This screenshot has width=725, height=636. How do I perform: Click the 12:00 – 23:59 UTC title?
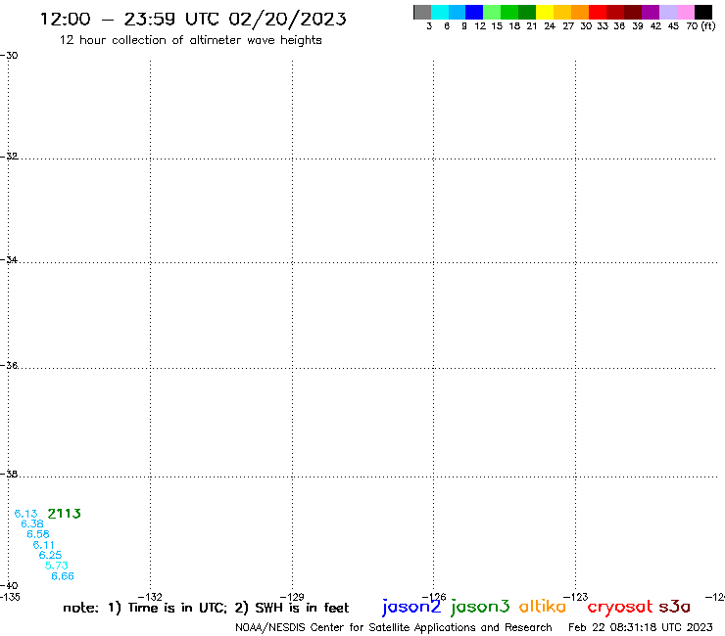[x=193, y=19]
